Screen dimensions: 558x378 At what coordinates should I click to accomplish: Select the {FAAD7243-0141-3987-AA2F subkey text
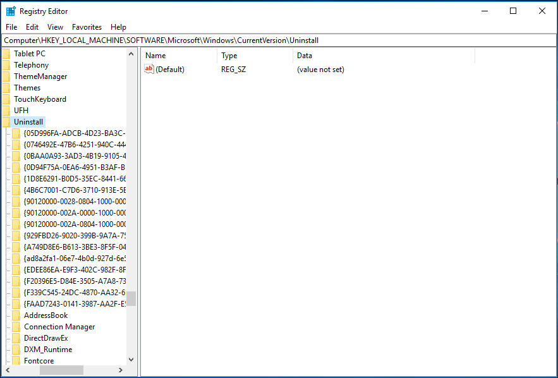click(x=75, y=304)
